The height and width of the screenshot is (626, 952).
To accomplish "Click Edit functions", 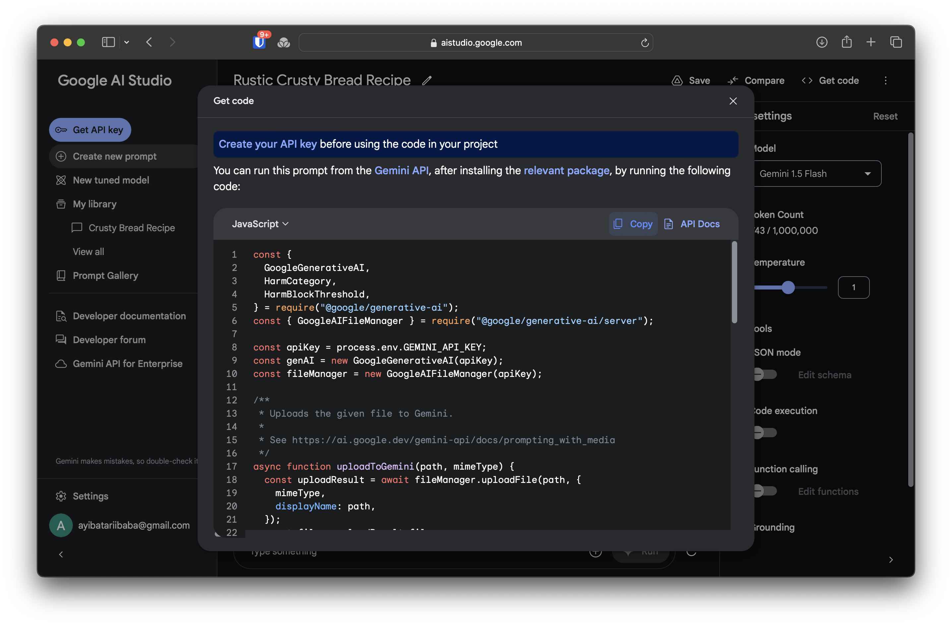I will click(x=828, y=491).
